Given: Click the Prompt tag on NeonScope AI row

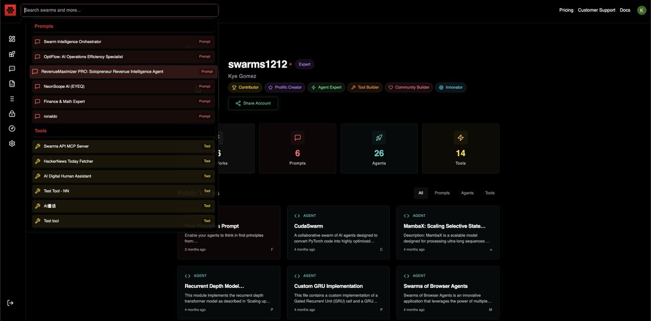Looking at the screenshot, I should click(x=205, y=87).
